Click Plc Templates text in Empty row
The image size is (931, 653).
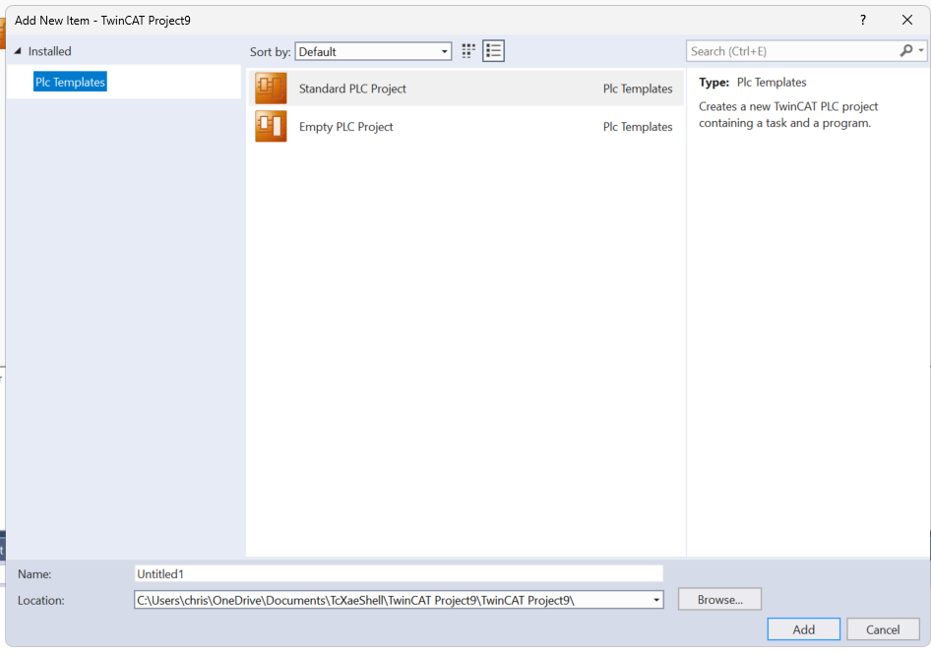point(638,126)
